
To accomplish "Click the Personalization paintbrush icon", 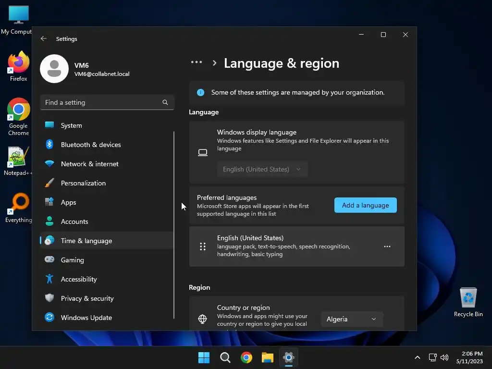I will pyautogui.click(x=49, y=183).
